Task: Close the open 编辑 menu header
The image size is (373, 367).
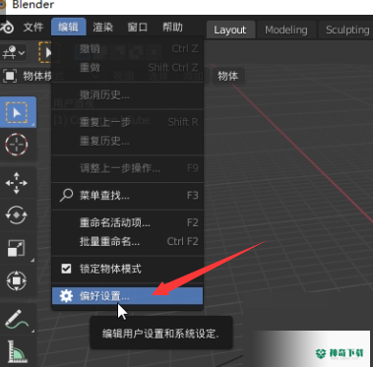Action: 68,28
